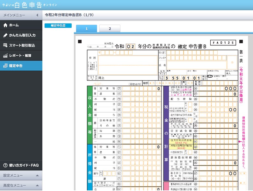The width and height of the screenshot is (253, 191).
Task: Click the 本人 text in 世帯主 field
Action: coord(228,73)
